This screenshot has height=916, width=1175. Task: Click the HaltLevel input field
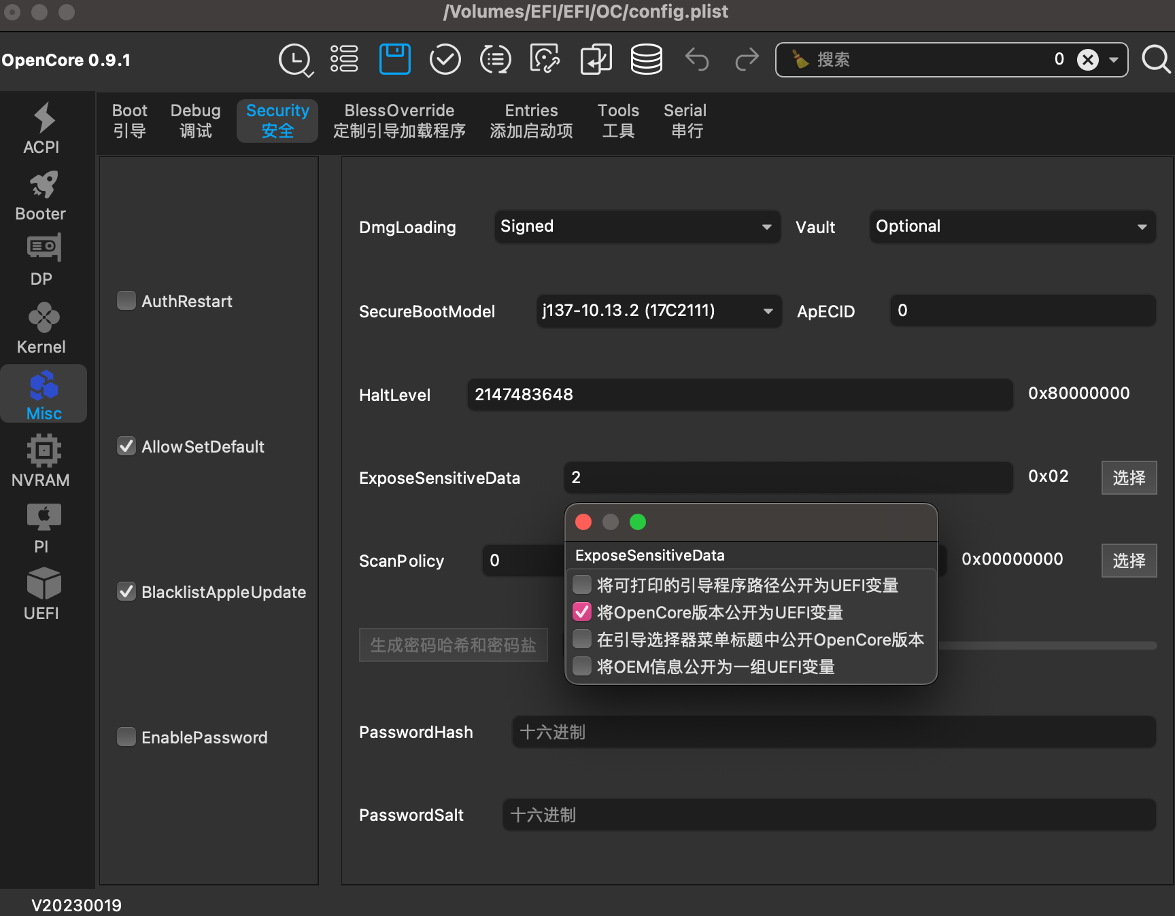point(740,395)
